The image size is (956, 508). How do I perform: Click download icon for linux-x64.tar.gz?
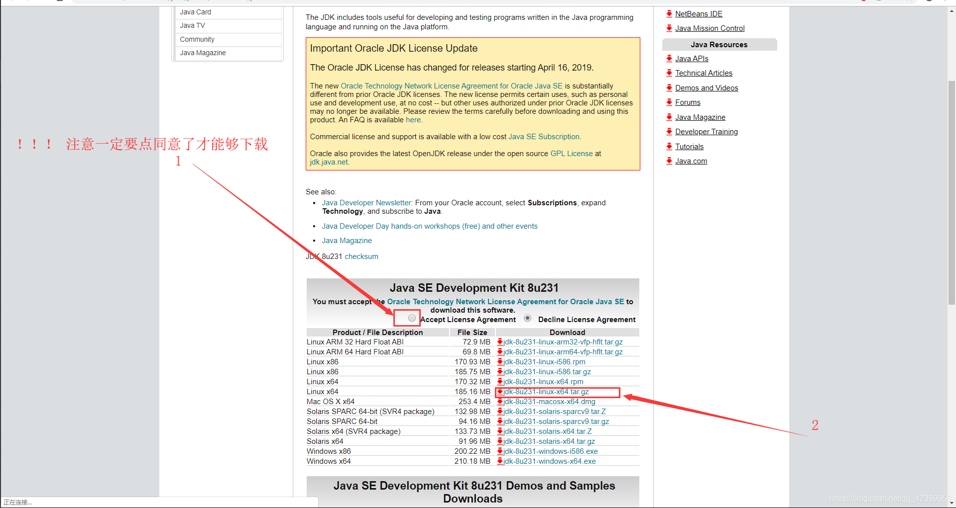pyautogui.click(x=500, y=392)
